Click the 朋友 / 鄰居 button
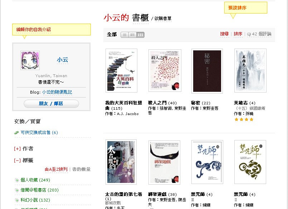288x209 pixels. [51, 104]
